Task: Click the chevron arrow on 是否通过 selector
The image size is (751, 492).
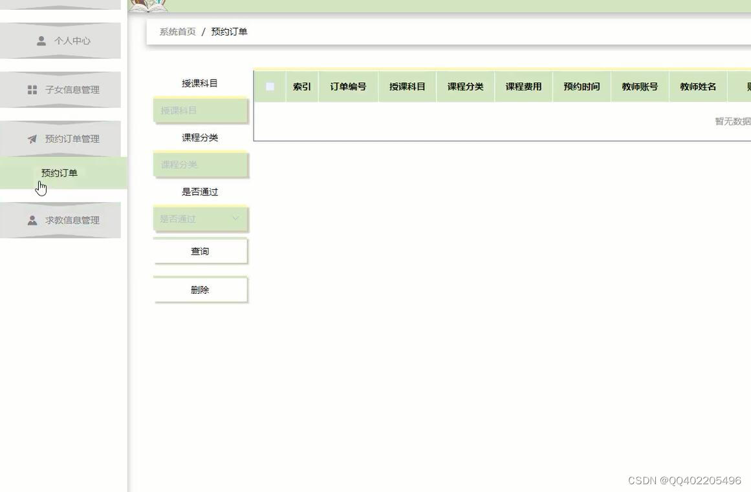Action: [x=235, y=218]
